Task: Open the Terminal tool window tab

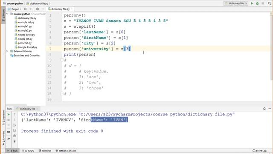Action: [x=45, y=151]
